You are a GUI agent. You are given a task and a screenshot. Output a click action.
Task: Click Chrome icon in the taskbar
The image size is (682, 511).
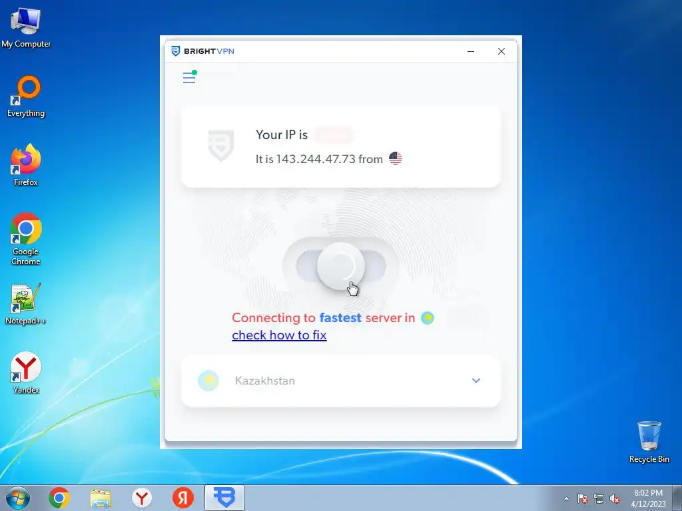tap(59, 498)
